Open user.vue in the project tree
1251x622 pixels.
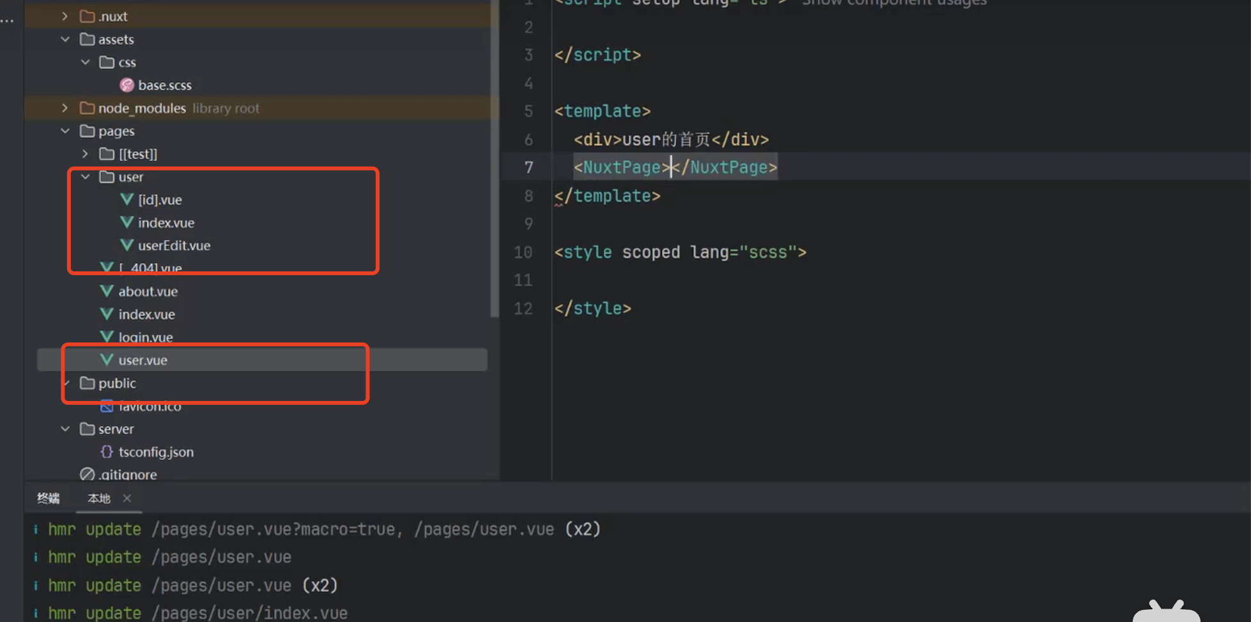coord(142,360)
